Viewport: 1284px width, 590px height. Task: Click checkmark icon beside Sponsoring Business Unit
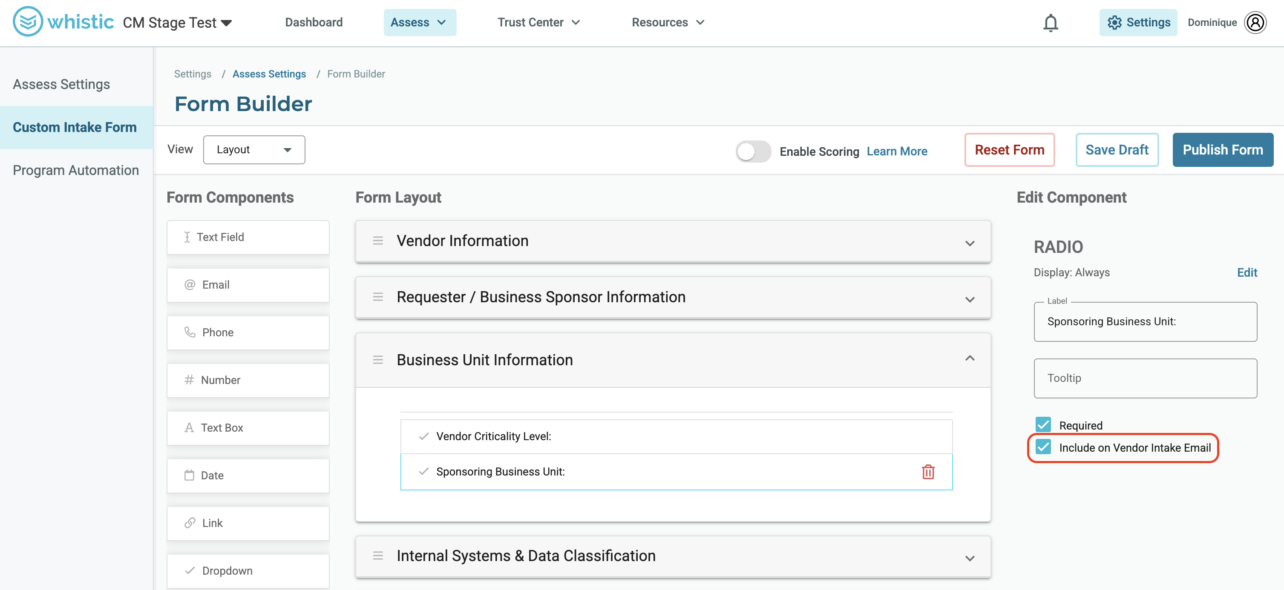424,472
